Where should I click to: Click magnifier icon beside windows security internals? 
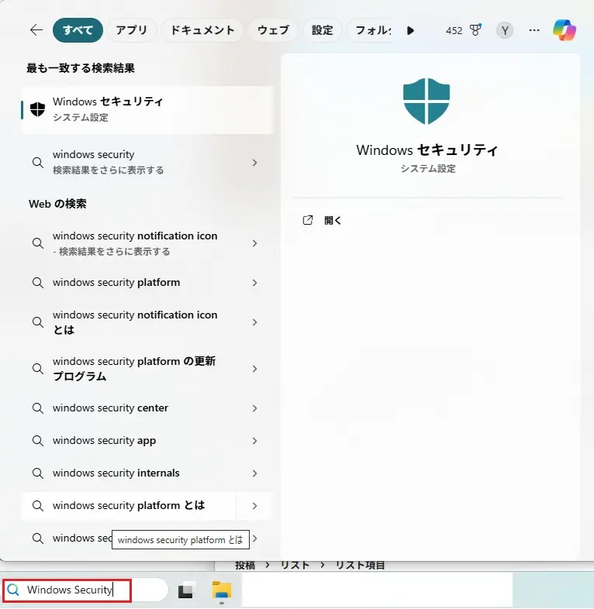38,473
